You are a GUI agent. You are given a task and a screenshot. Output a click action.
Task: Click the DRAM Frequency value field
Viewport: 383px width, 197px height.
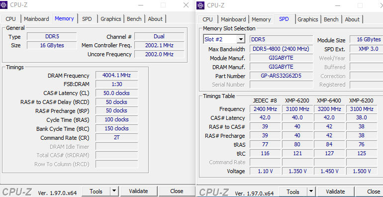click(116, 75)
